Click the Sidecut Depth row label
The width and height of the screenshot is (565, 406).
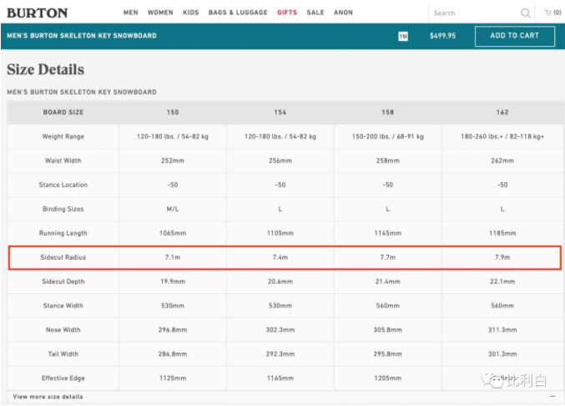(63, 282)
